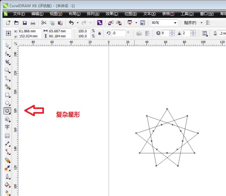Open the 工具(O) menu
The image size is (226, 196).
click(x=187, y=14)
